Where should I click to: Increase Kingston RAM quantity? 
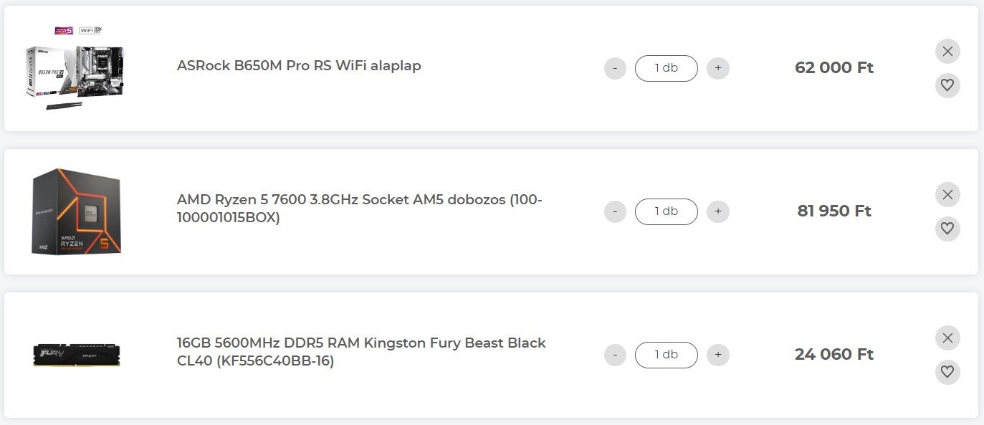tap(717, 355)
